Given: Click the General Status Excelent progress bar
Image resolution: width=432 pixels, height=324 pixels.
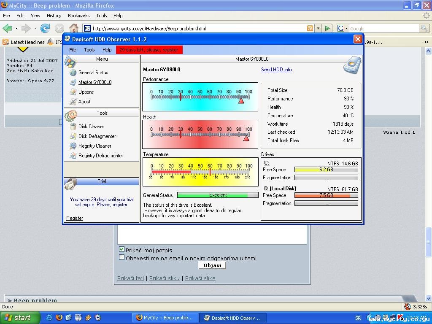Looking at the screenshot, I should point(218,195).
